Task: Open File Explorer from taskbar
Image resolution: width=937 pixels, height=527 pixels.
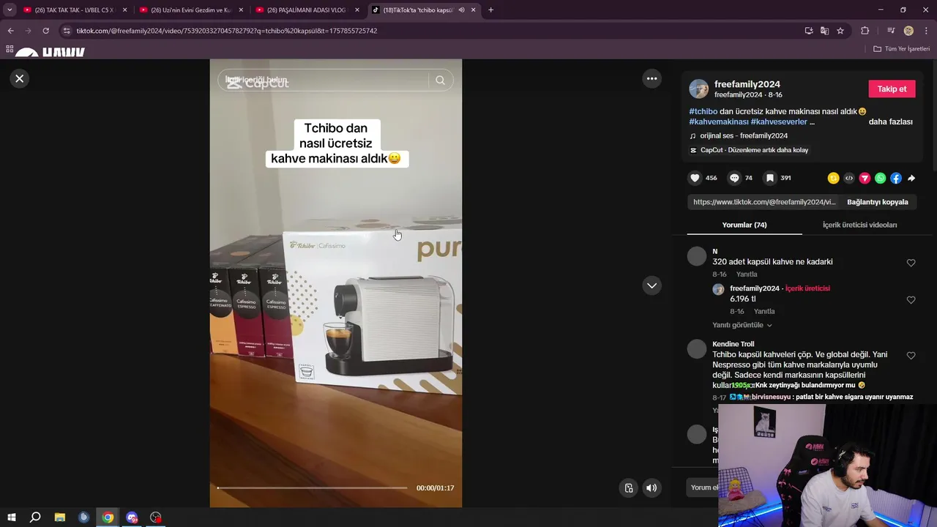Action: [59, 517]
